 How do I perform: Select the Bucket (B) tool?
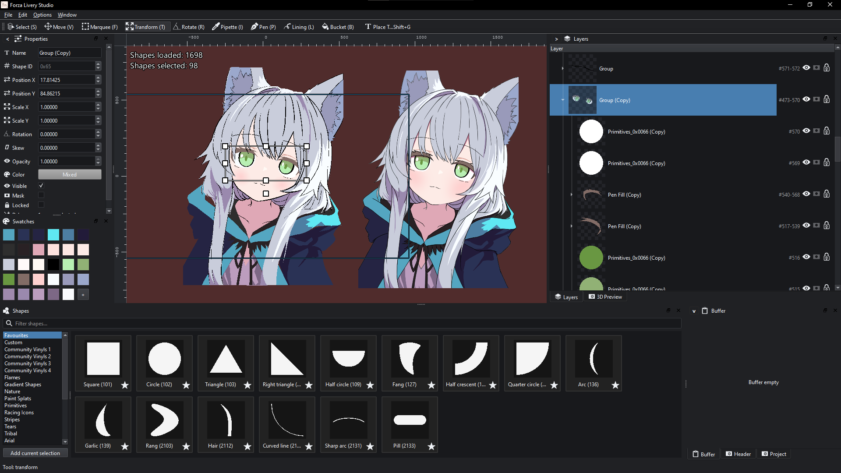pyautogui.click(x=338, y=27)
